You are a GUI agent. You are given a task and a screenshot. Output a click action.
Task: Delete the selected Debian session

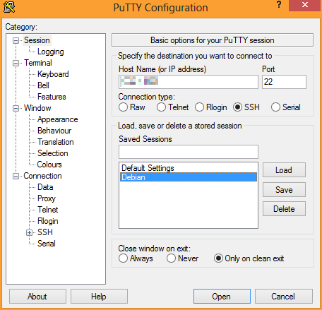(x=284, y=209)
